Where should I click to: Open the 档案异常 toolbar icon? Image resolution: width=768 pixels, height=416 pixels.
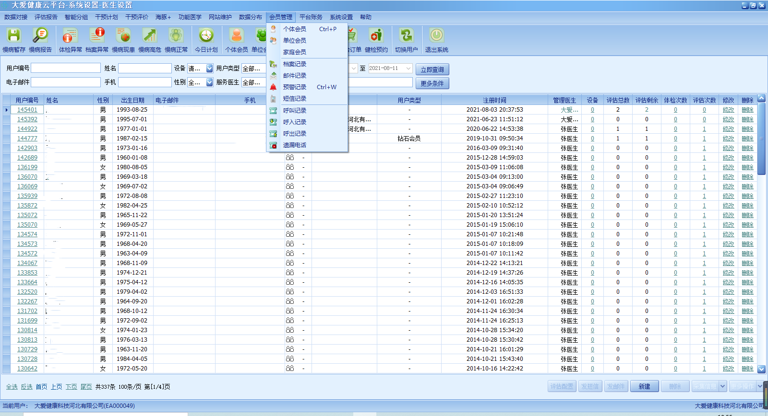(97, 36)
